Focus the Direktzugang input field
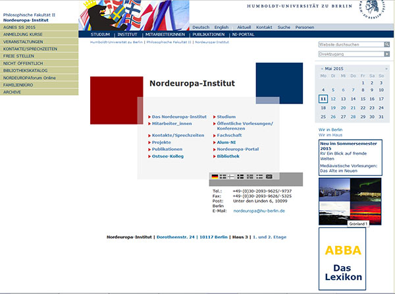Viewport: 395px width, 294px height. 351,54
